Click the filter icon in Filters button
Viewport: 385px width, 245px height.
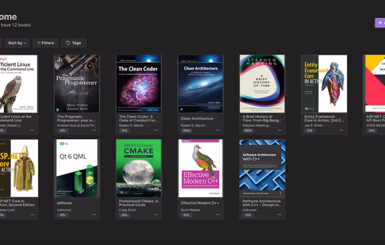coord(39,43)
